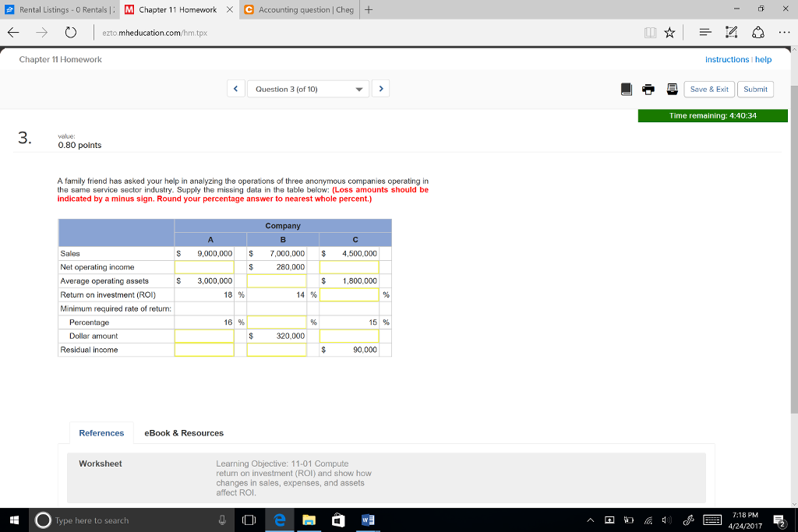The width and height of the screenshot is (798, 532).
Task: Click the Worksheet label under References
Action: 101,463
